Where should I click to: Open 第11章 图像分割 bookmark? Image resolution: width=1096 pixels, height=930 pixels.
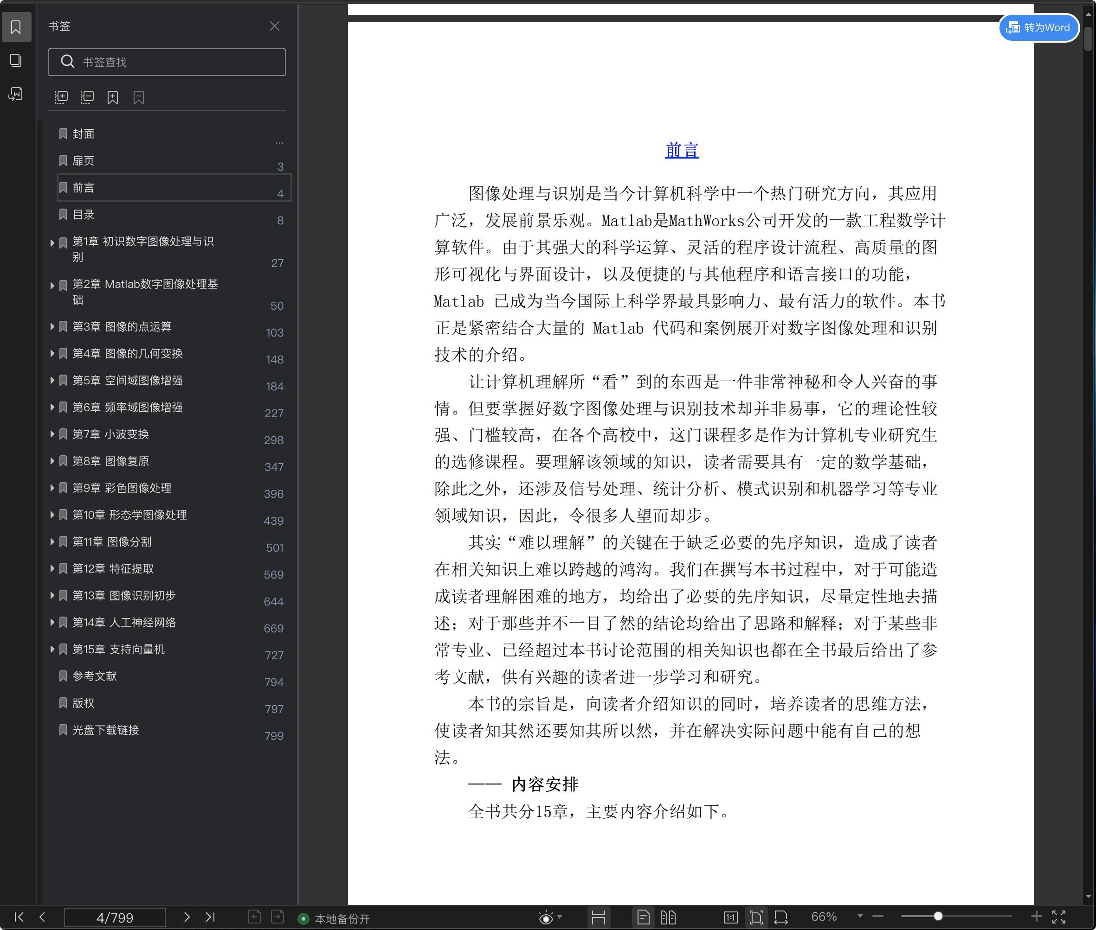point(112,542)
